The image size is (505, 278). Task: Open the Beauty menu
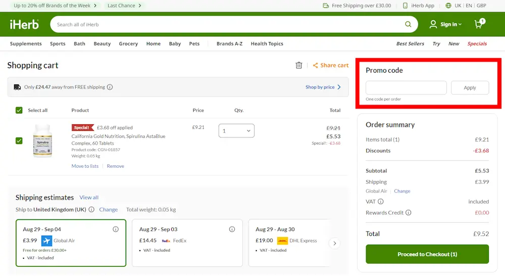(x=102, y=43)
